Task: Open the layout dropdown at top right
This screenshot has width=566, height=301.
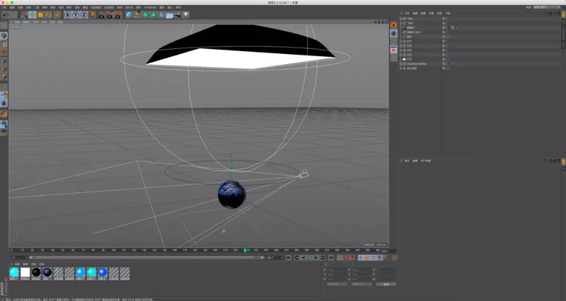Action: point(547,7)
